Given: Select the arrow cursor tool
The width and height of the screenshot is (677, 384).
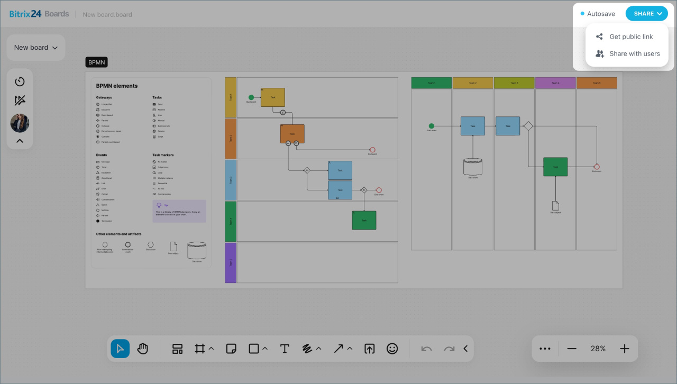Looking at the screenshot, I should tap(120, 349).
